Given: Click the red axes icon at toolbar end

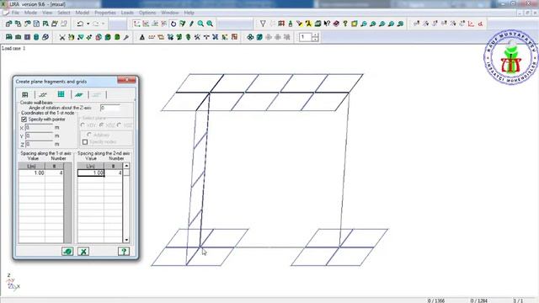Looking at the screenshot, I should click(472, 24).
